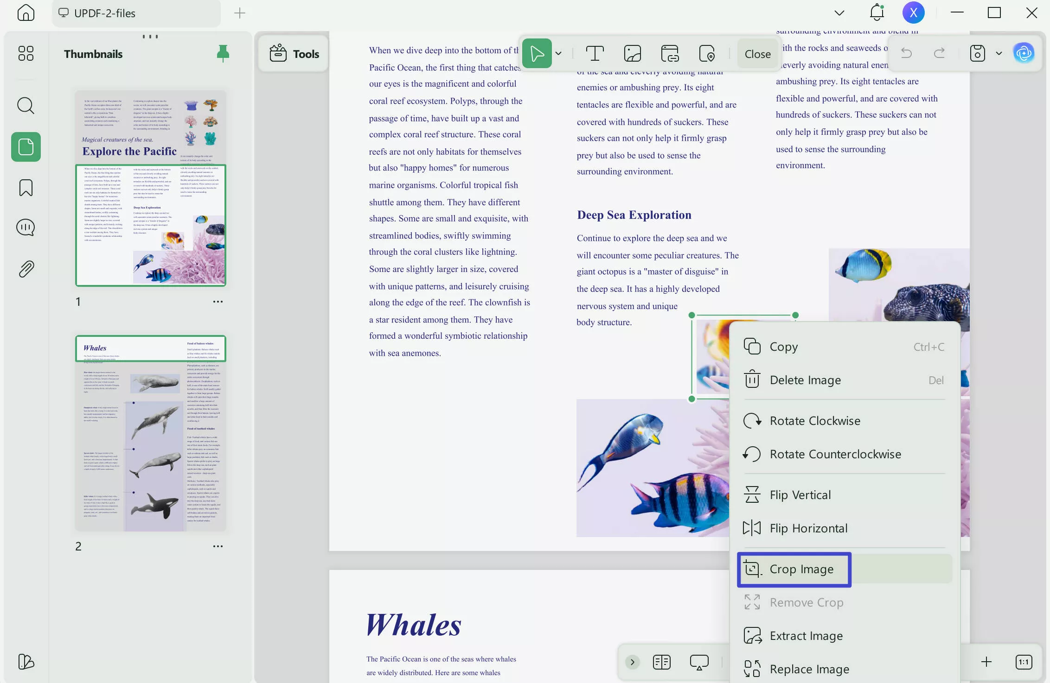Viewport: 1050px width, 683px height.
Task: Select page 2 Whales thumbnail
Action: pyautogui.click(x=151, y=433)
